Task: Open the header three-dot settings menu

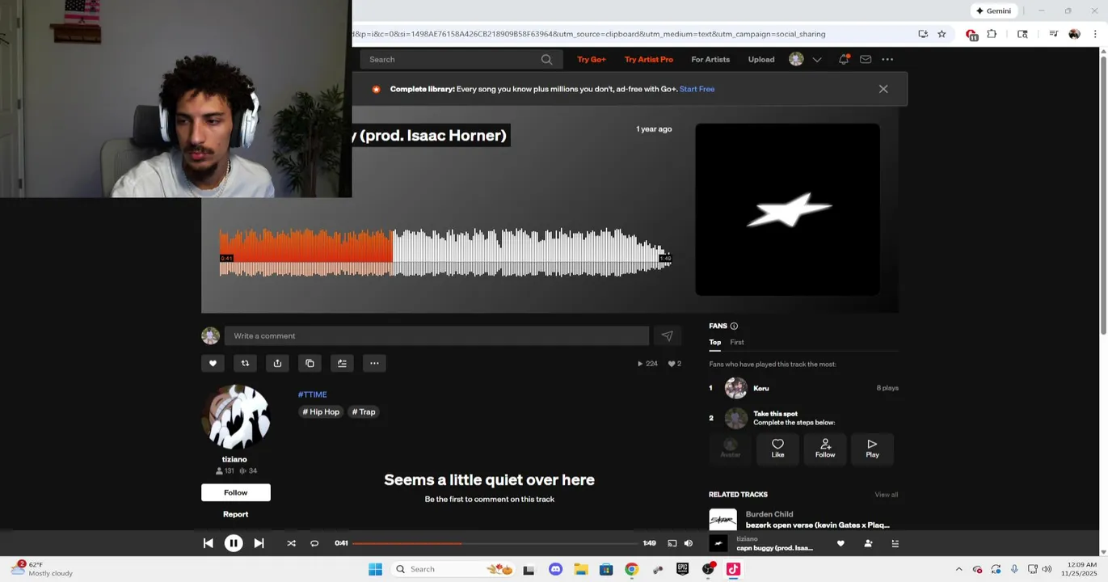Action: pos(887,59)
